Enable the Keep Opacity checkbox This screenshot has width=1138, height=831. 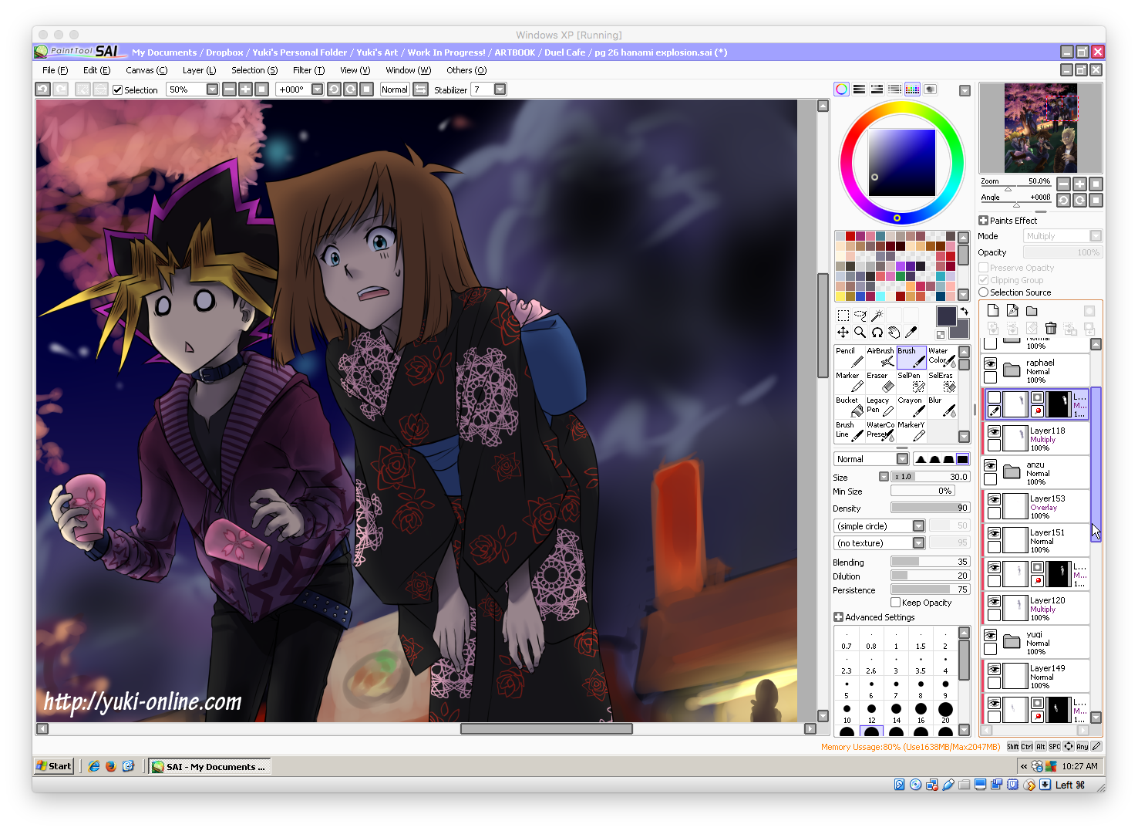pos(895,603)
